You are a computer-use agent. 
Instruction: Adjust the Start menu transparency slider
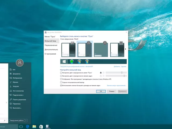[122, 73]
